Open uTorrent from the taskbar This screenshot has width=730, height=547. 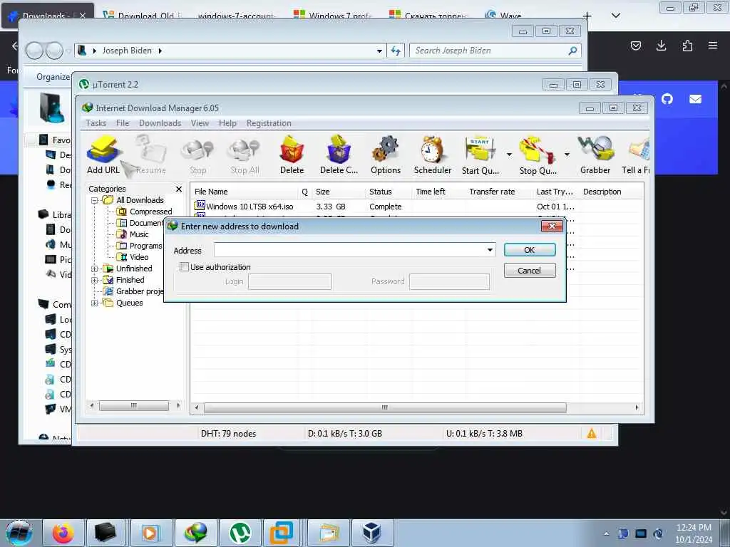(x=240, y=533)
